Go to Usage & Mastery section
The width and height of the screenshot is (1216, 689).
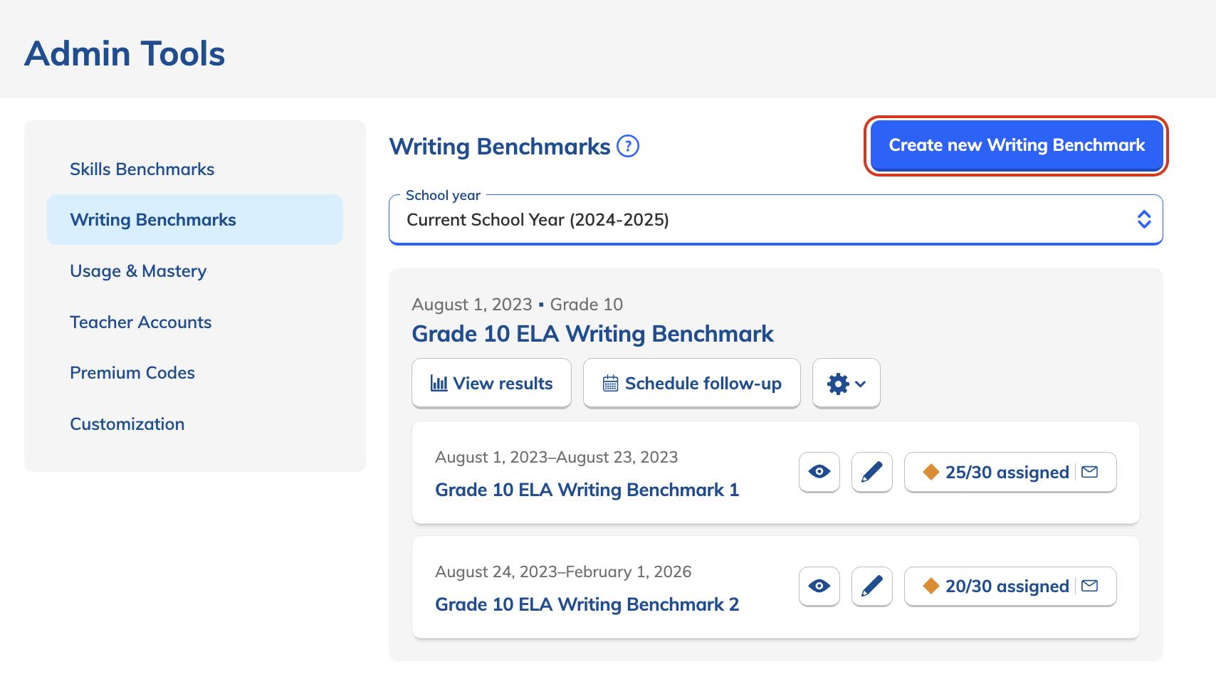tap(138, 271)
